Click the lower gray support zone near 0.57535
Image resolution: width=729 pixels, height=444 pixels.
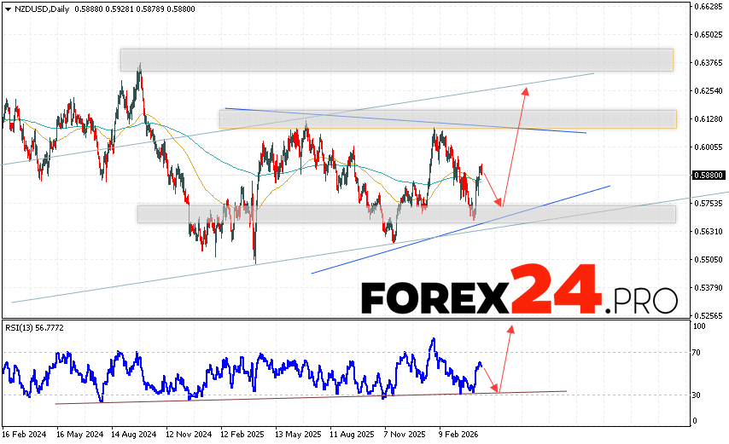405,214
